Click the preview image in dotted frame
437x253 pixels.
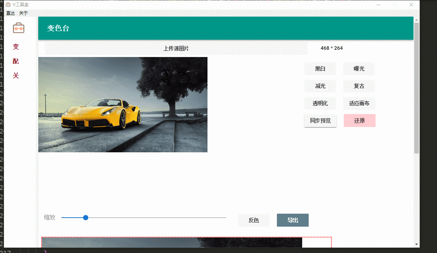[172, 243]
